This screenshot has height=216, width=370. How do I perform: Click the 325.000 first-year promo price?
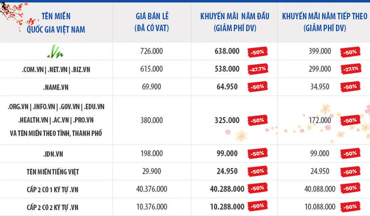pos(227,120)
